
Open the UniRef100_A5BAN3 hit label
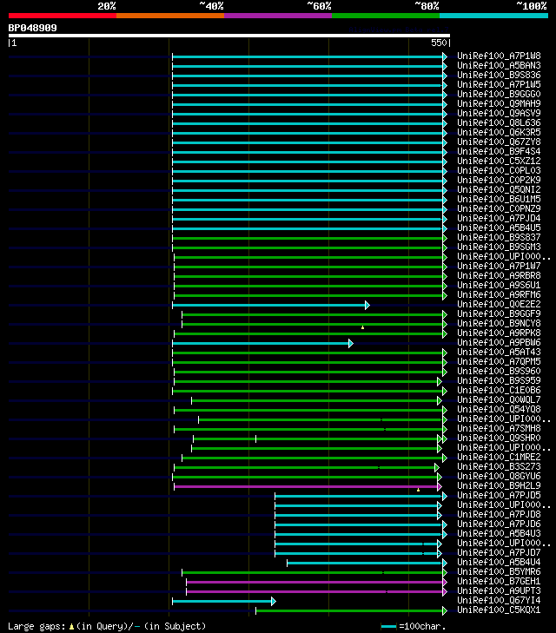[499, 65]
